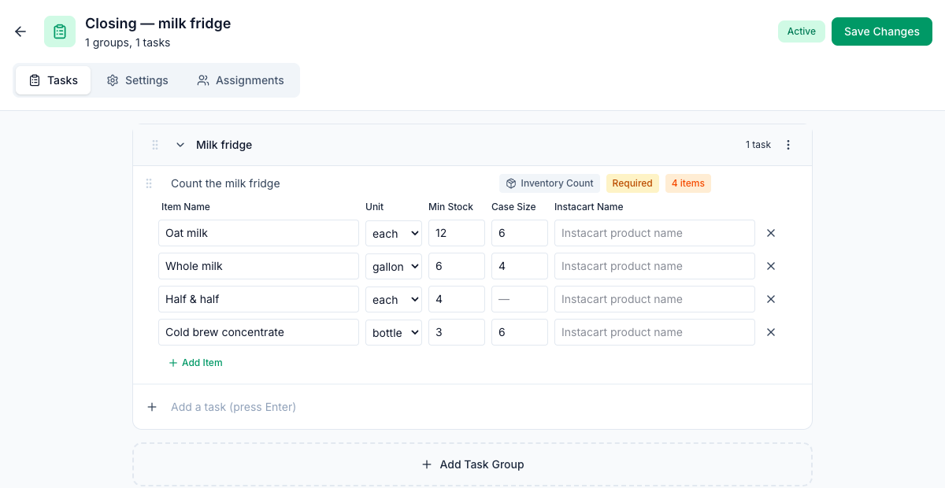The height and width of the screenshot is (488, 945).
Task: Click the empty Case Size field for Half & half
Action: click(x=520, y=299)
